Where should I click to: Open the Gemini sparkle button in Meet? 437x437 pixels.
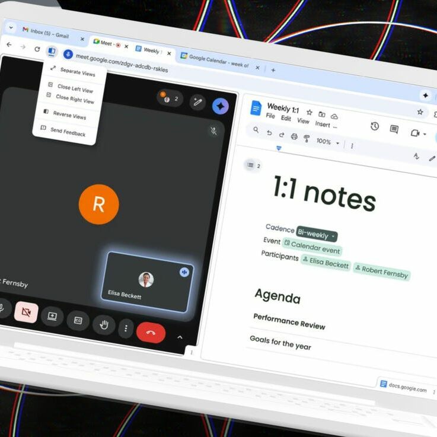click(x=220, y=106)
